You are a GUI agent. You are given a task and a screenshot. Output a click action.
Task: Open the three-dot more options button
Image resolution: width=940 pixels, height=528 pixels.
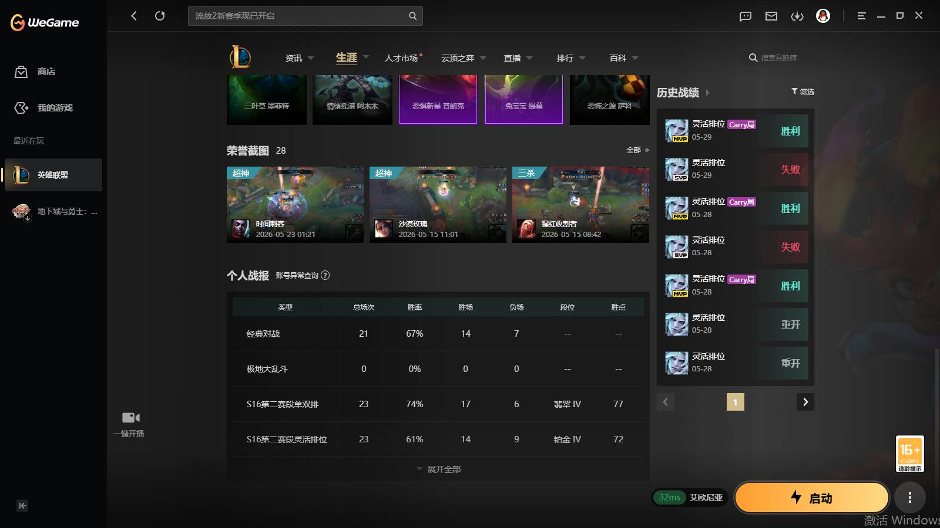910,498
